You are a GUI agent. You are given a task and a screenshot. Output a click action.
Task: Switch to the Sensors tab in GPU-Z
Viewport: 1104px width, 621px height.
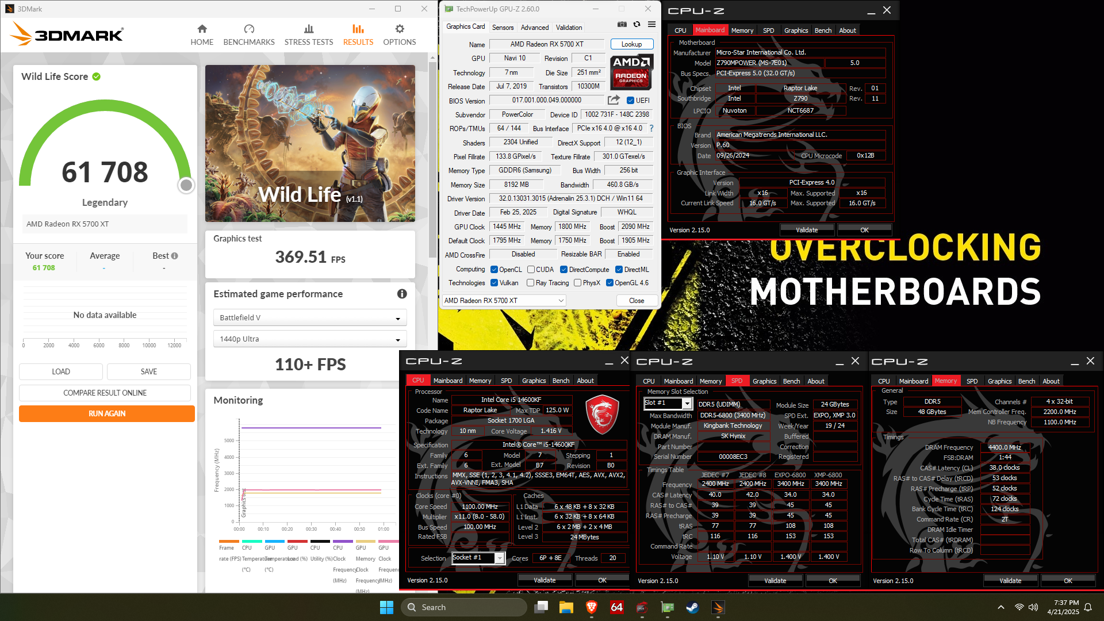503,28
